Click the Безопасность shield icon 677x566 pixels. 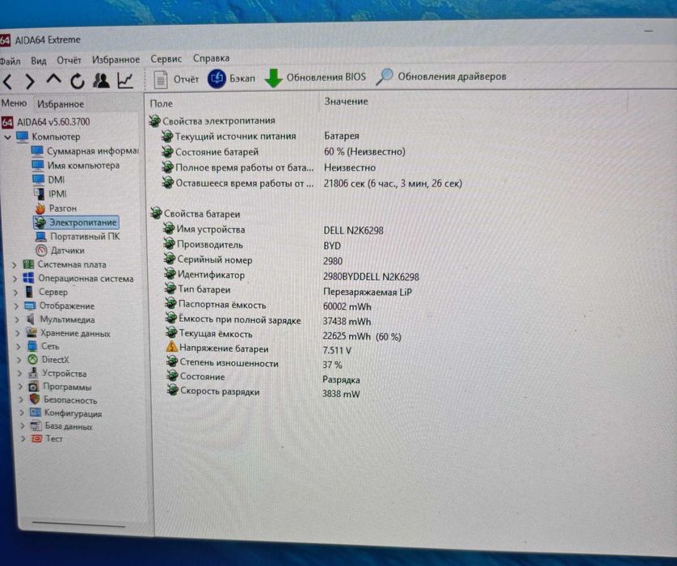[35, 399]
